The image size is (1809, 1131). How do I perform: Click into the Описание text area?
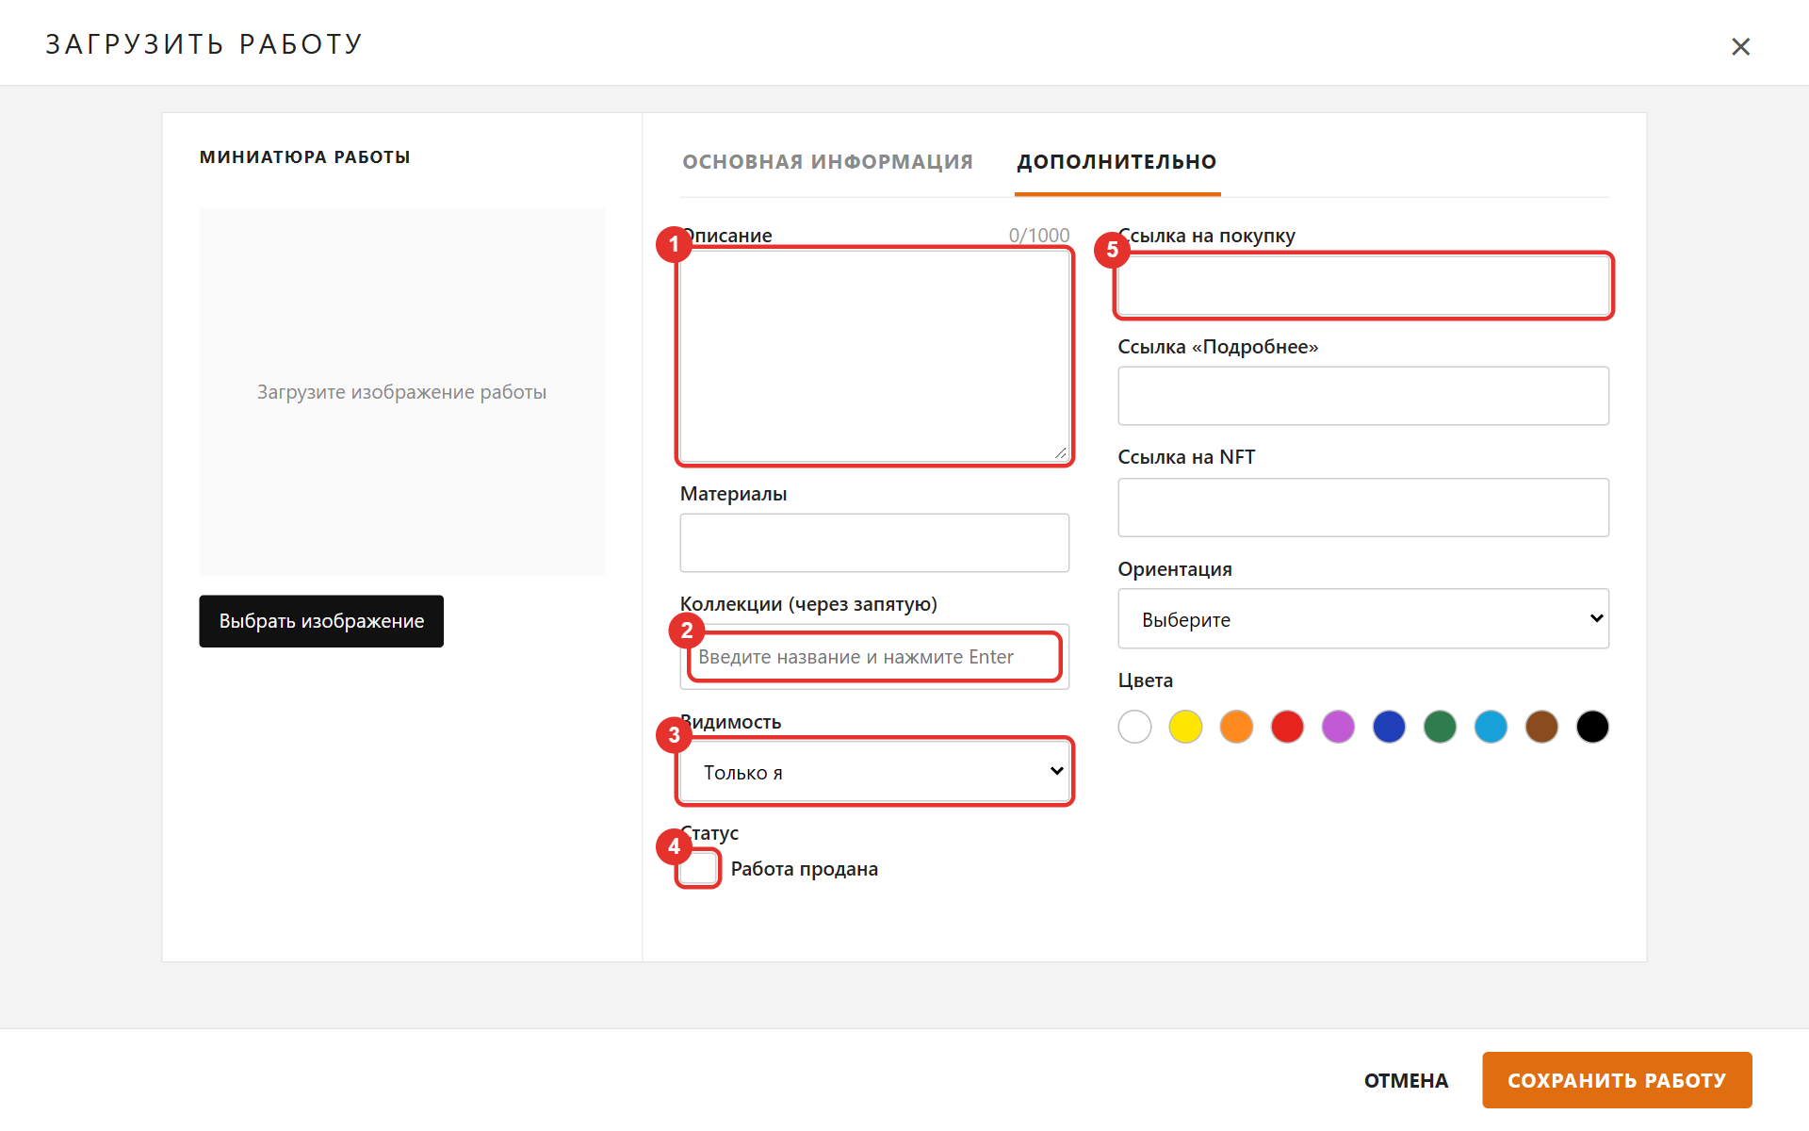(x=874, y=356)
